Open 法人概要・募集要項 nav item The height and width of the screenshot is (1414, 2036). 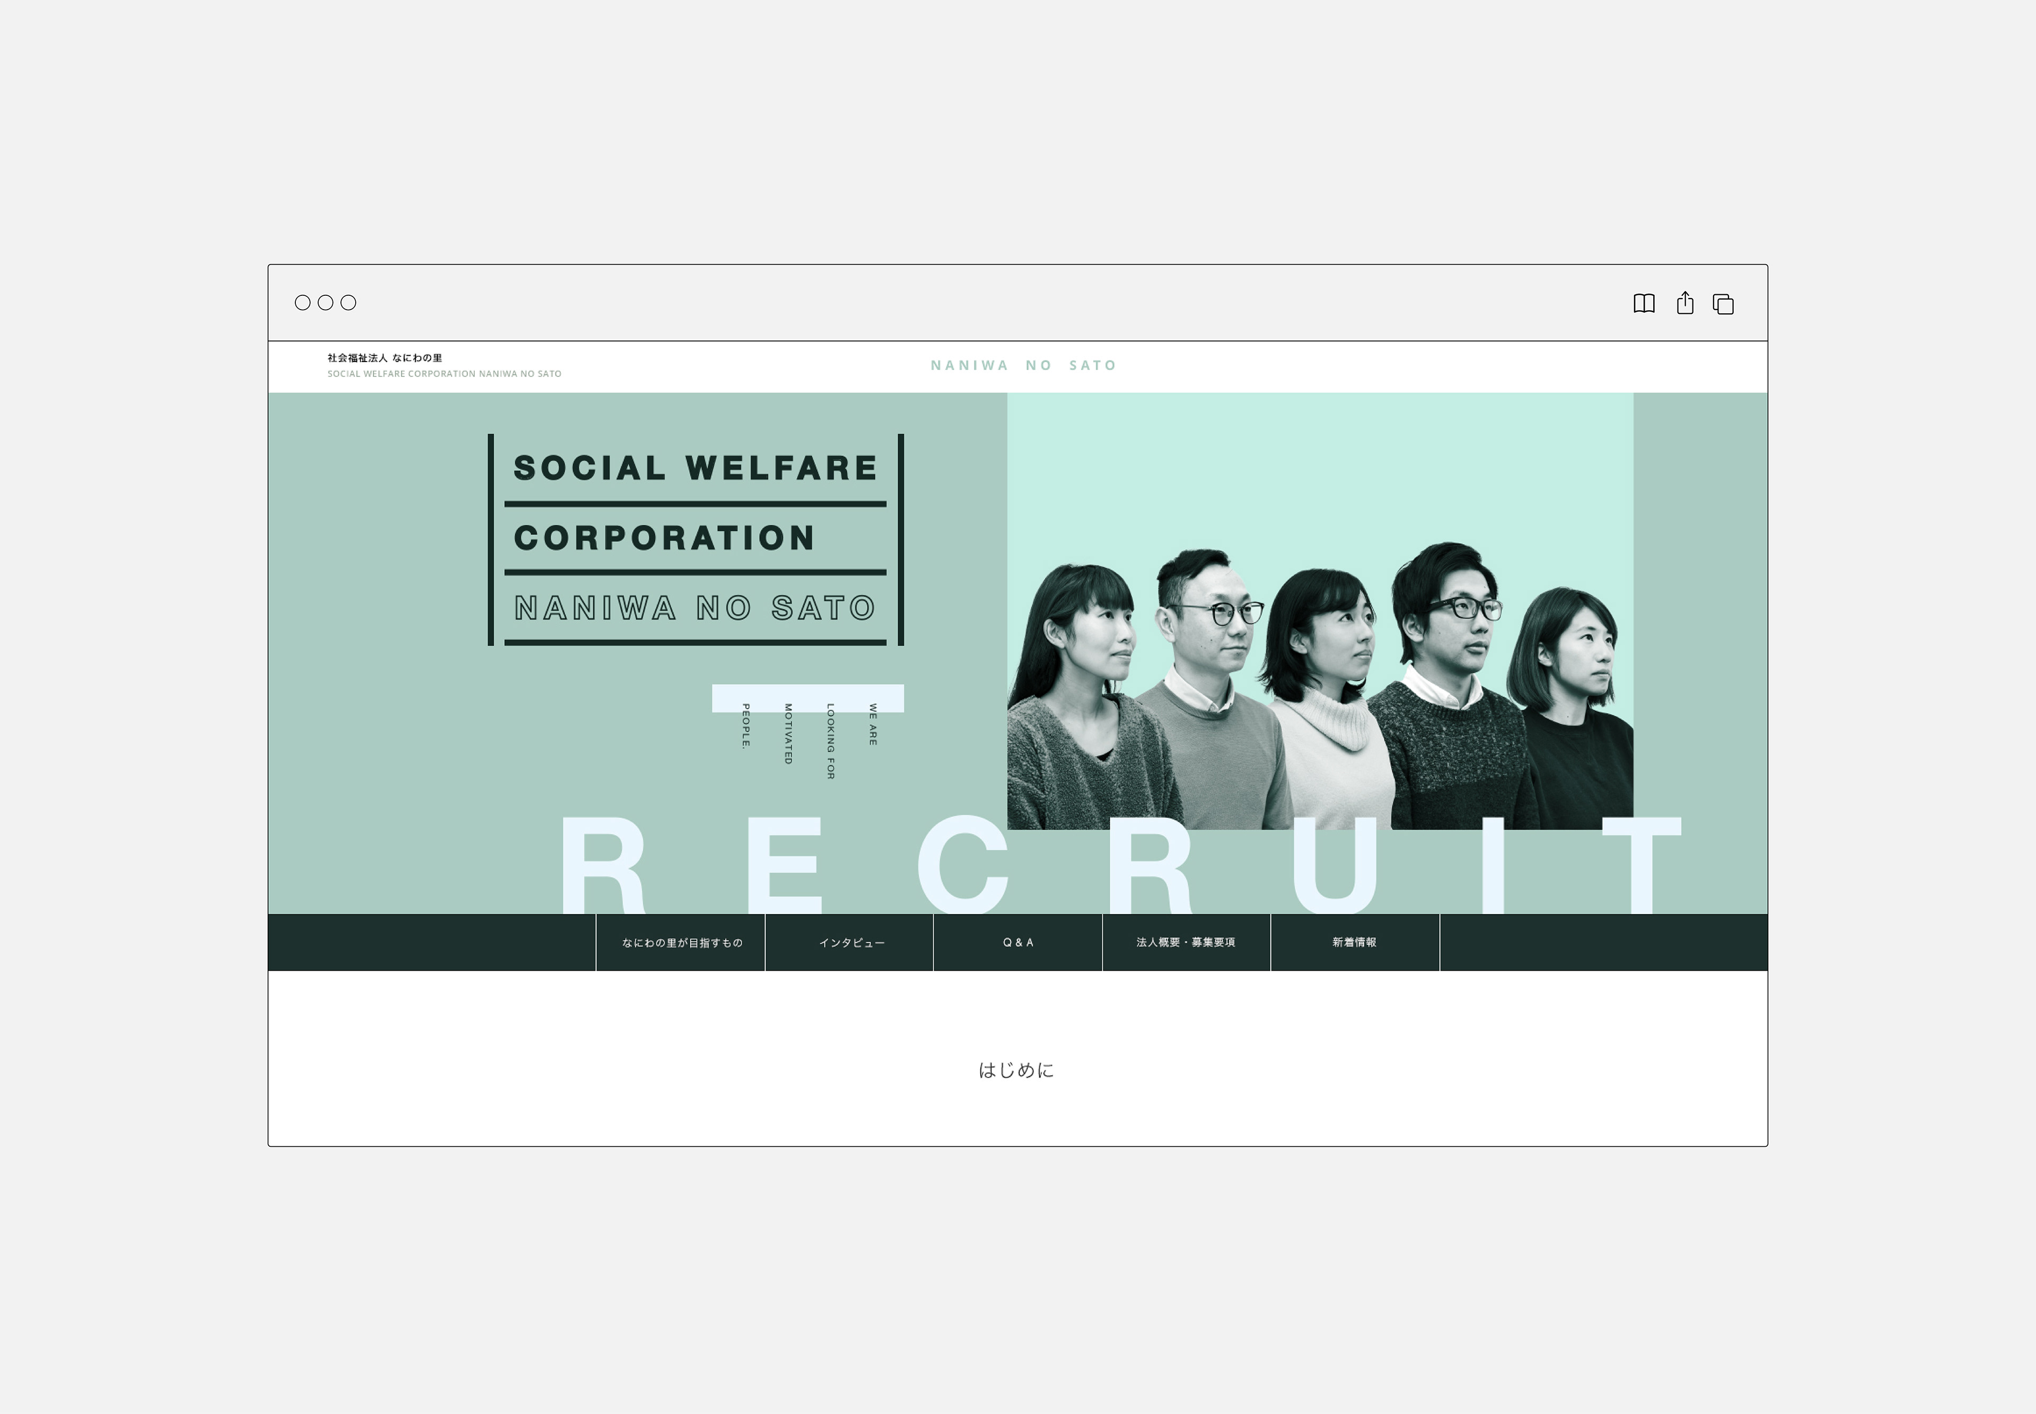point(1186,943)
